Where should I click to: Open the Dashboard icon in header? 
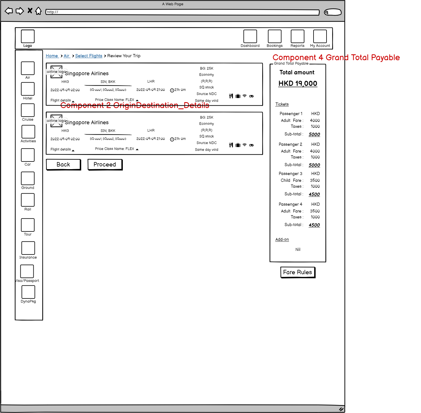click(x=250, y=36)
